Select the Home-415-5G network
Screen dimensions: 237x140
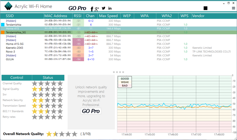[x=15, y=44]
